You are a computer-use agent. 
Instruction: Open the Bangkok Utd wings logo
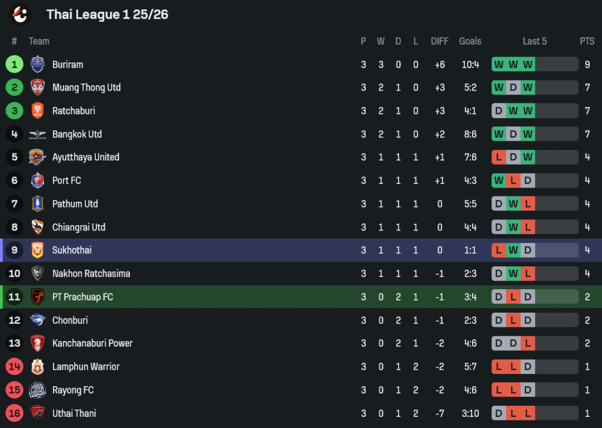tap(37, 134)
